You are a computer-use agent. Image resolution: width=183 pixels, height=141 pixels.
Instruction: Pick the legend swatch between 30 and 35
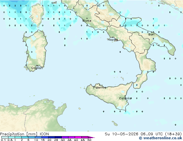click(x=65, y=137)
